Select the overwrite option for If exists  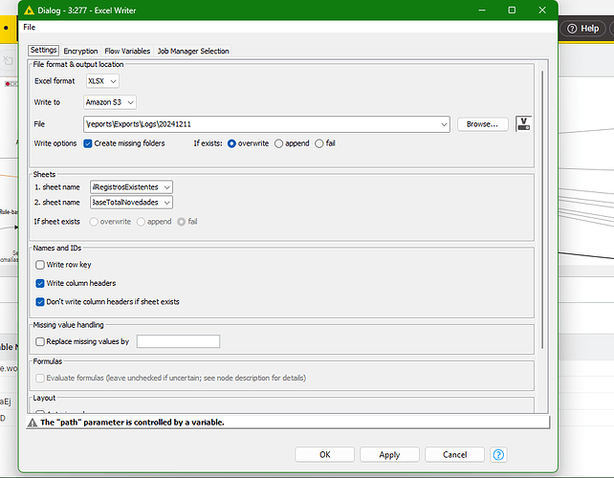tap(231, 143)
